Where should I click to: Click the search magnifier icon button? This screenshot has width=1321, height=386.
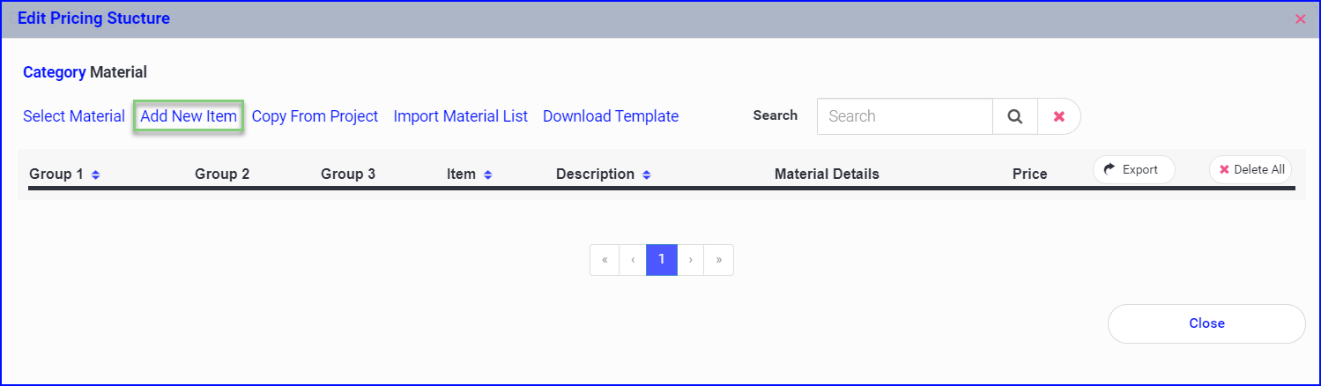pyautogui.click(x=1015, y=116)
